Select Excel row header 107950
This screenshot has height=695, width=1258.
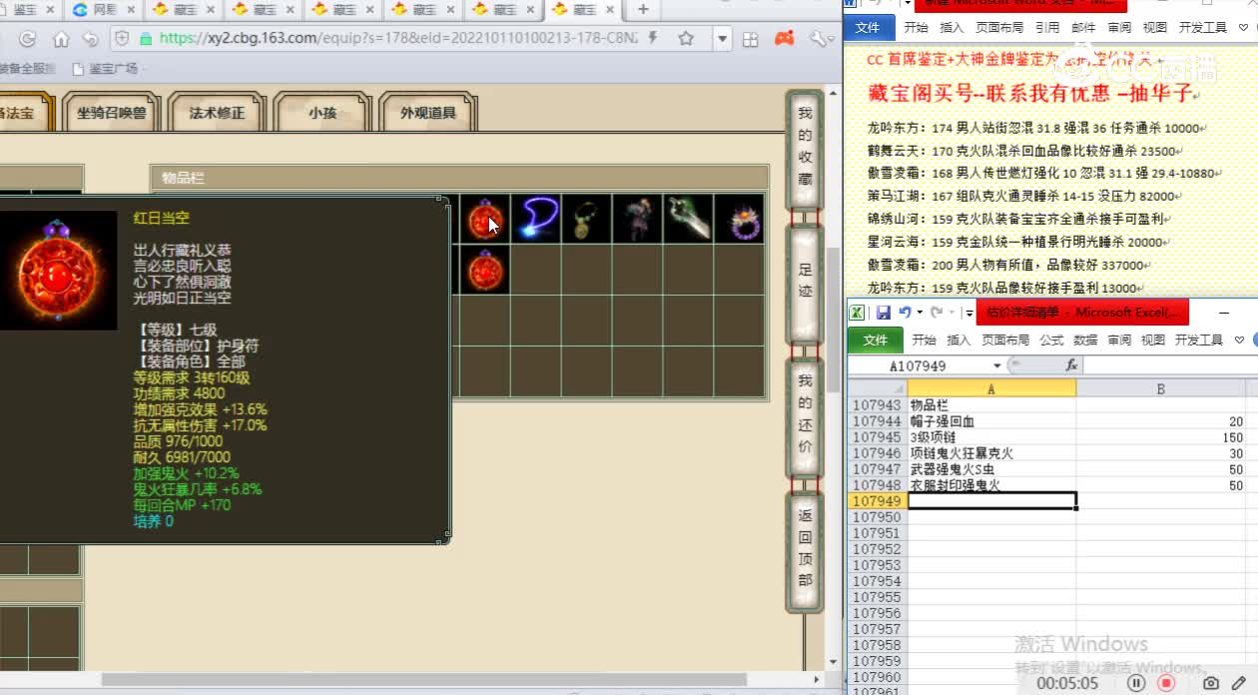coord(877,517)
